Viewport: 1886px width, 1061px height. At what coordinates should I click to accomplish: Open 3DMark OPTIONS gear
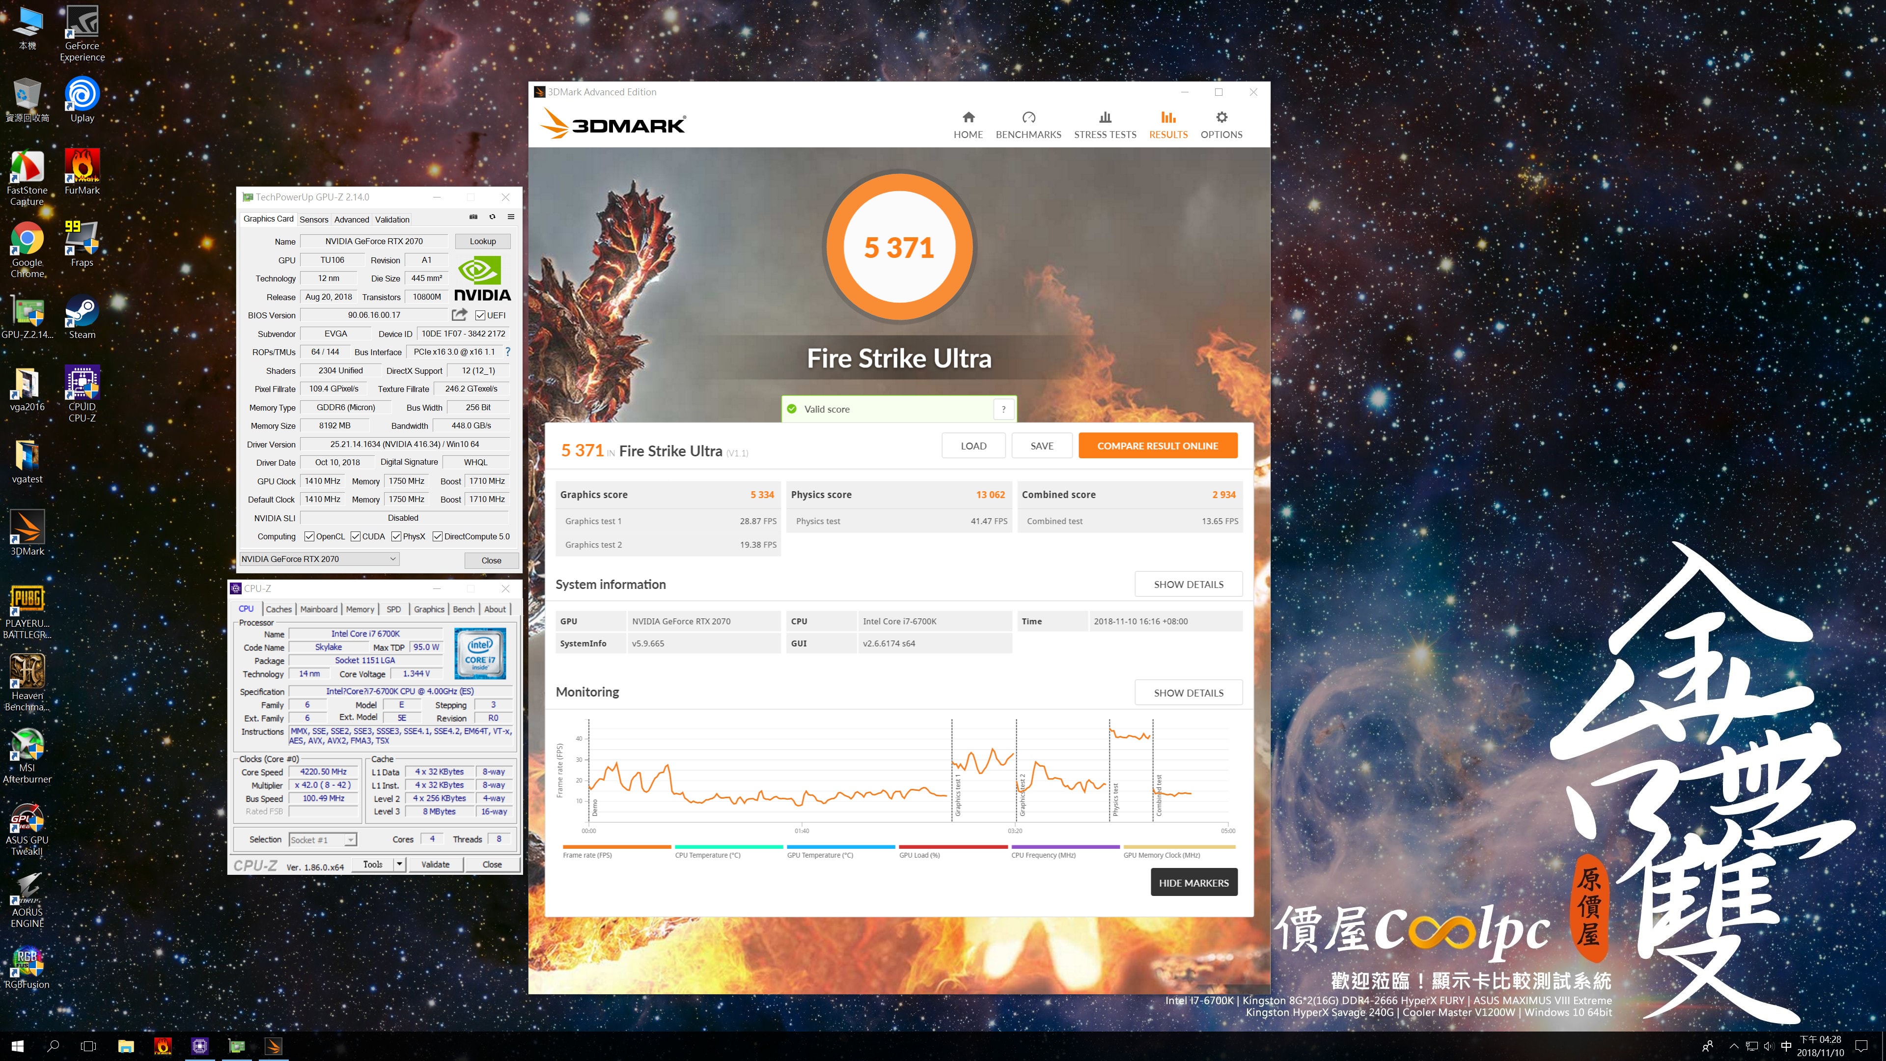pyautogui.click(x=1221, y=124)
